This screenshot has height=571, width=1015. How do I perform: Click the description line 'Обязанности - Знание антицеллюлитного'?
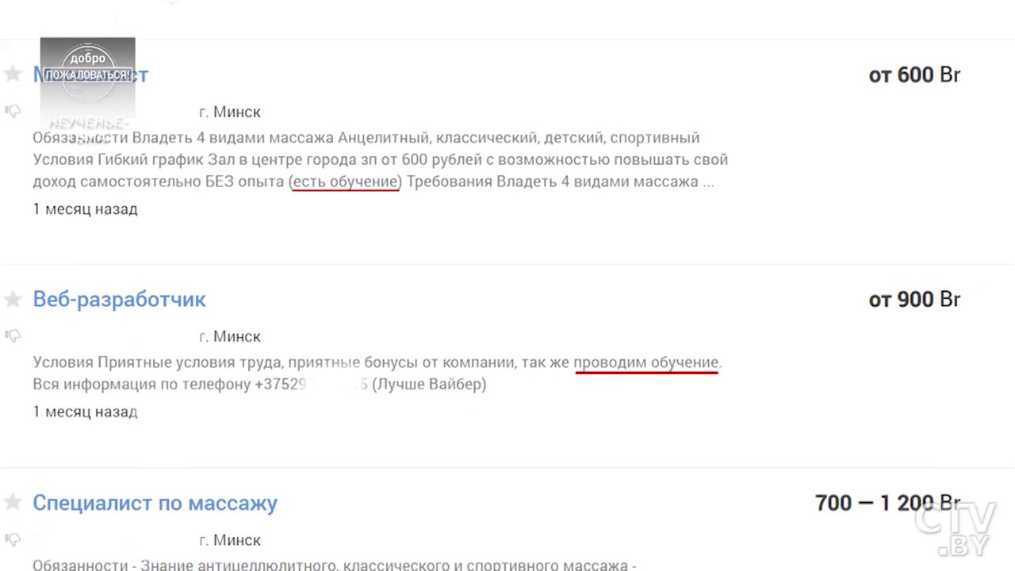click(x=335, y=565)
